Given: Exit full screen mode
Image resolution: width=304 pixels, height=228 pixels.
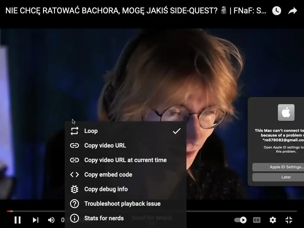Looking at the screenshot, I should [289, 220].
